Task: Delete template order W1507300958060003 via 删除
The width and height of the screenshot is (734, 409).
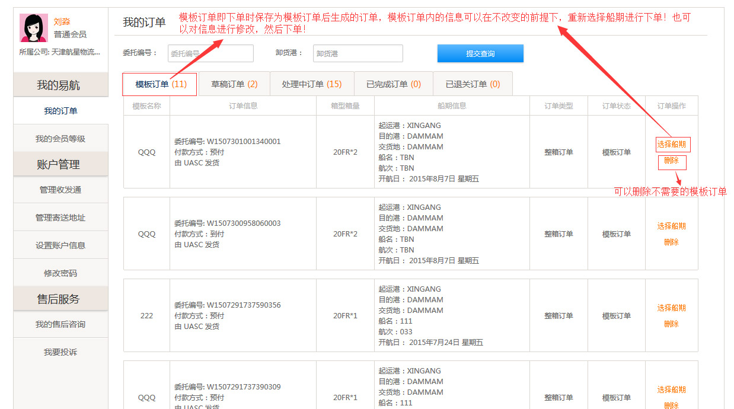Action: pyautogui.click(x=671, y=242)
